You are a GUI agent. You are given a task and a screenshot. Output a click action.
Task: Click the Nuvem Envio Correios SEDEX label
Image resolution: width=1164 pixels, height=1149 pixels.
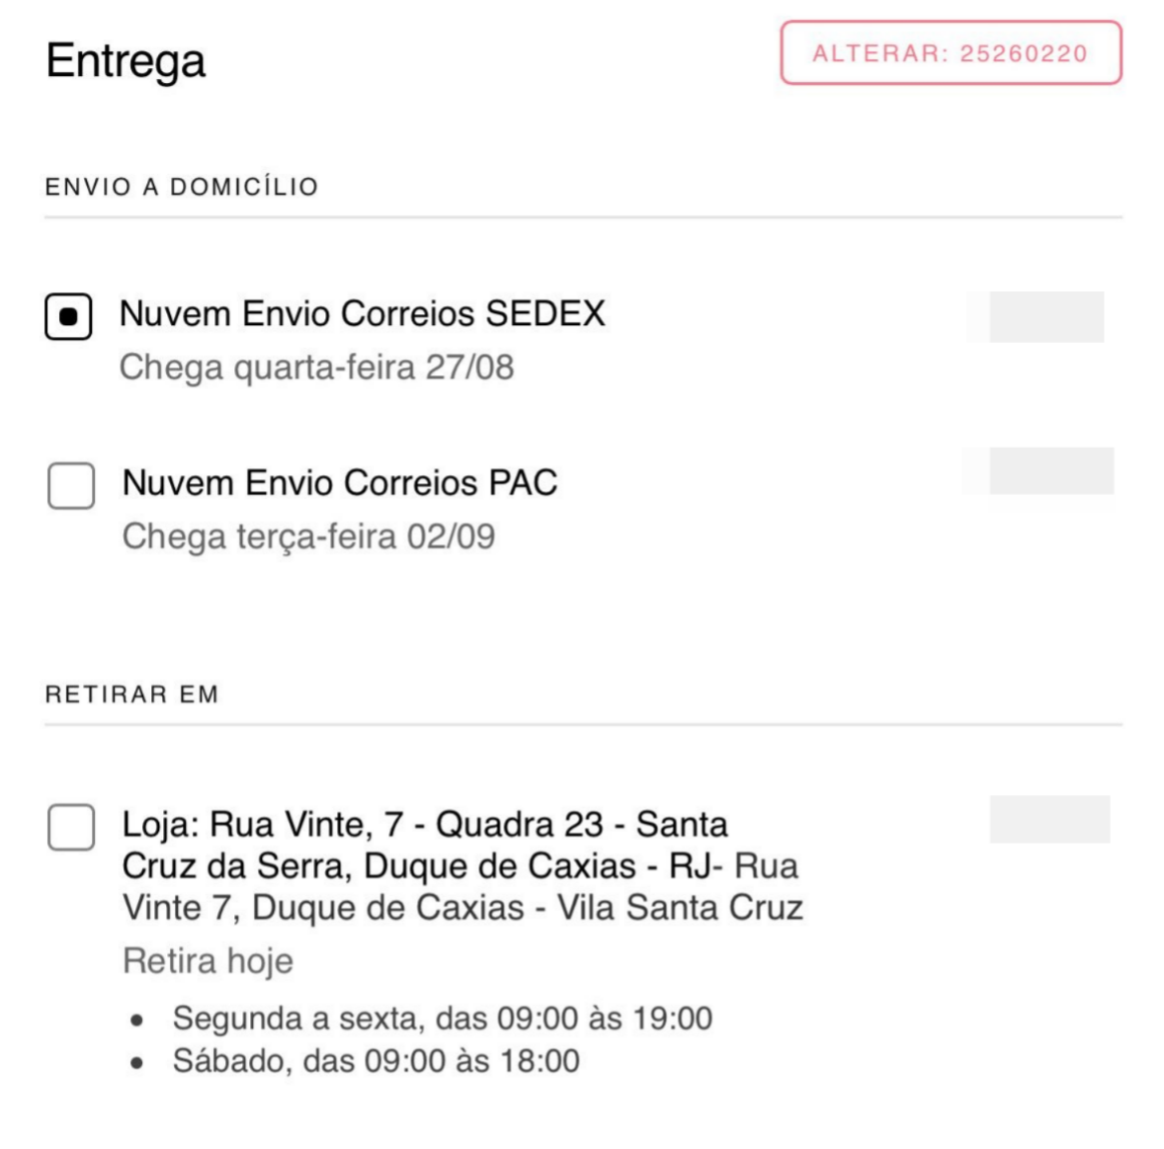363,314
